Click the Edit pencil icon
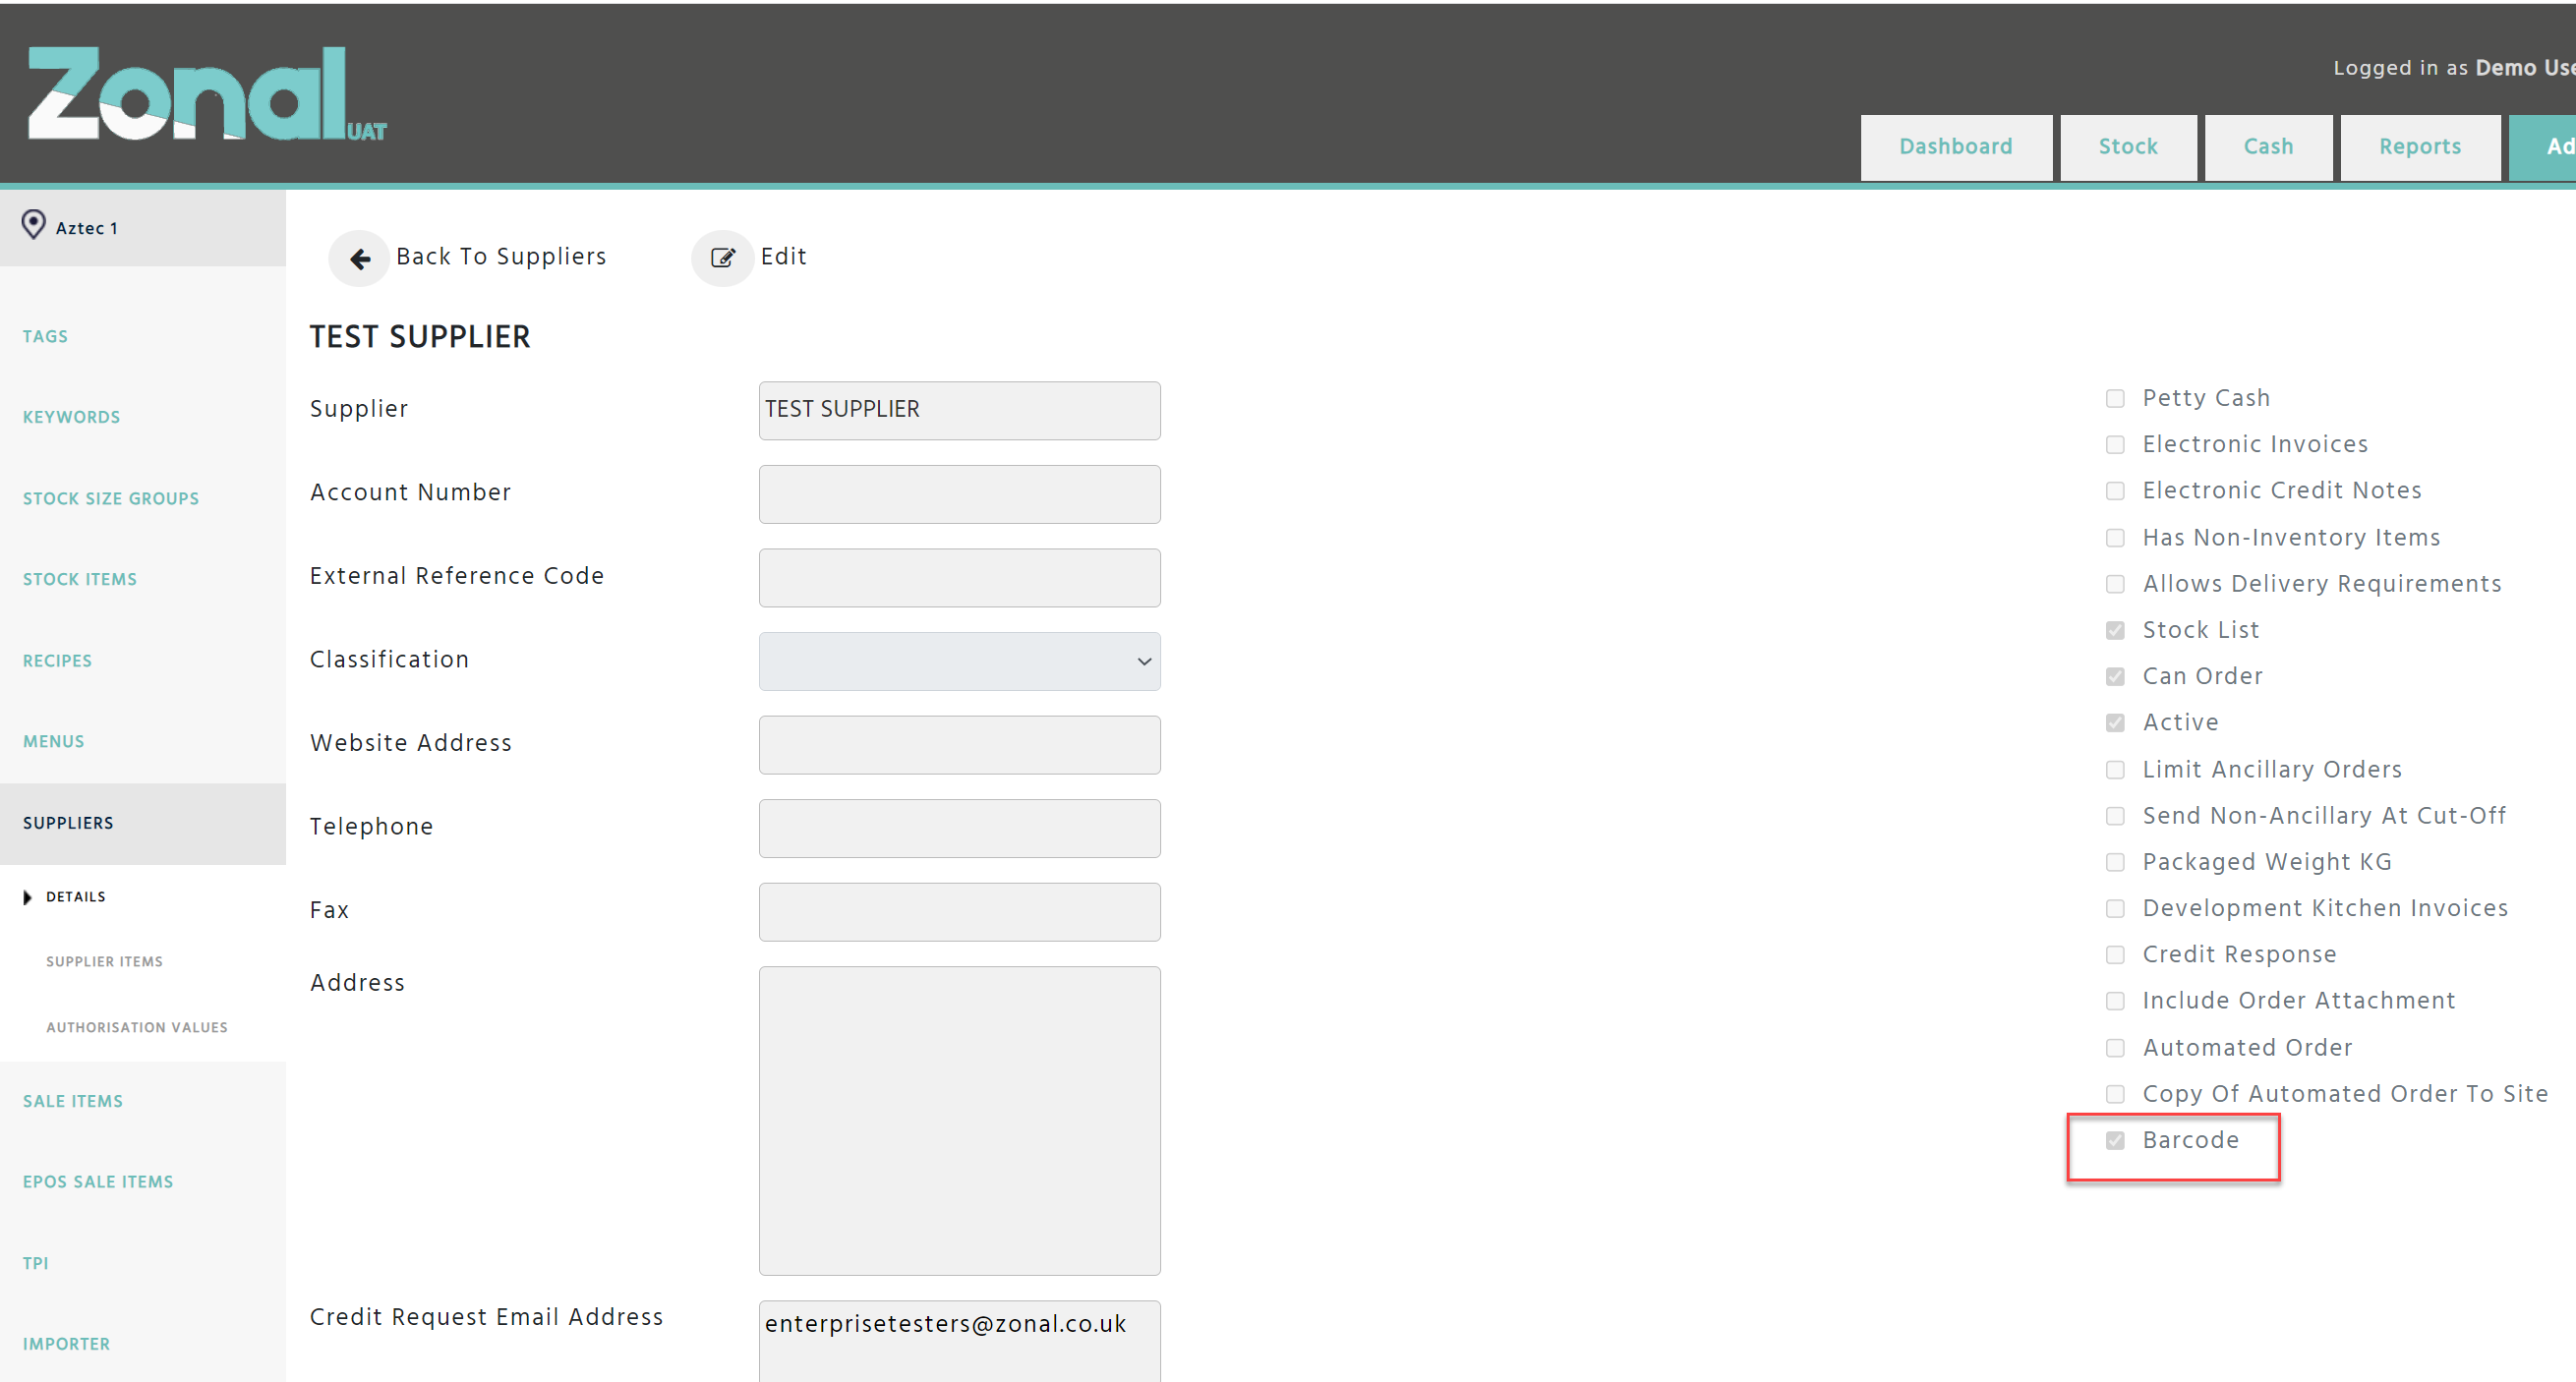2576x1382 pixels. [722, 258]
